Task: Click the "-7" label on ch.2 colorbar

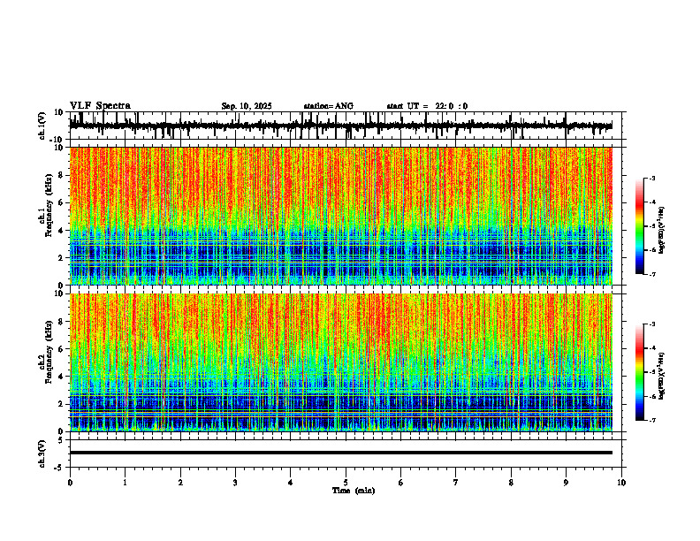Action: click(x=651, y=421)
